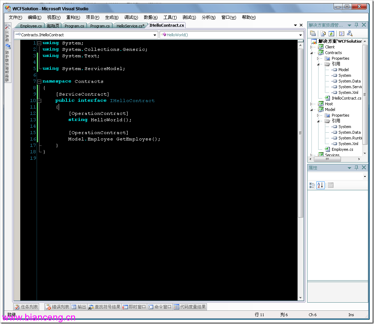
Task: Select Model reference under Contracts 引用
Action: pyautogui.click(x=343, y=70)
